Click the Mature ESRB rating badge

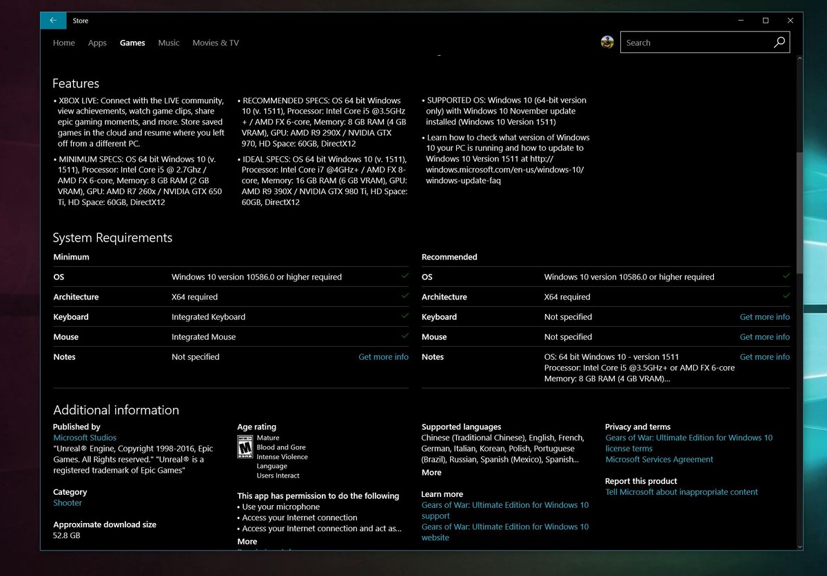tap(245, 447)
